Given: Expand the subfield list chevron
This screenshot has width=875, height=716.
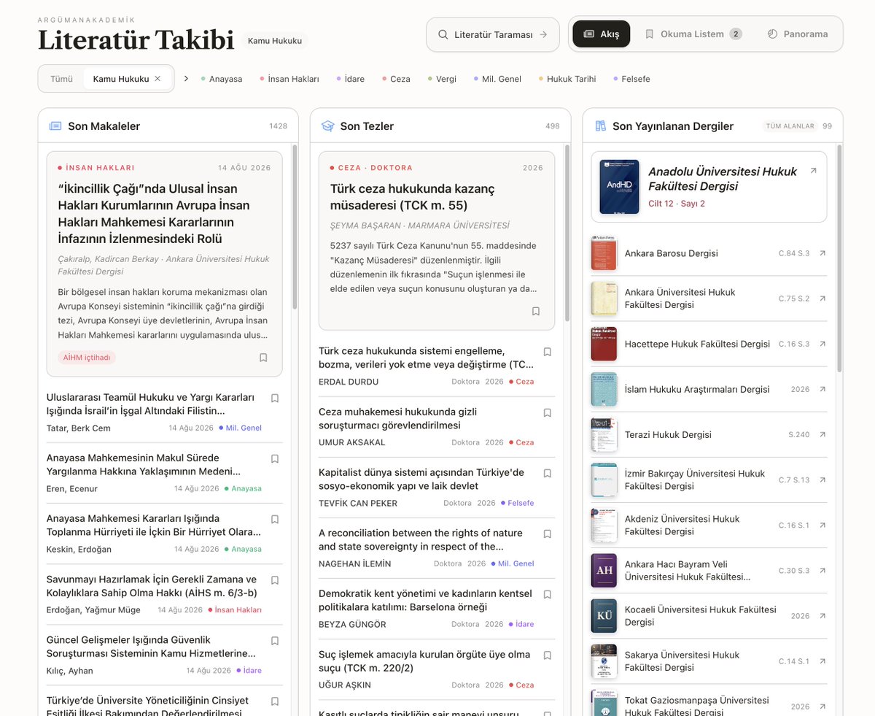Looking at the screenshot, I should click(186, 79).
